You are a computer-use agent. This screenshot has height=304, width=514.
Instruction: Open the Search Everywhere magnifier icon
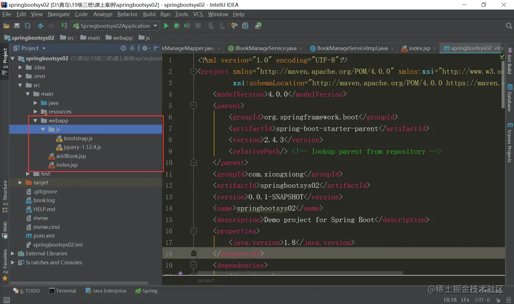pos(509,26)
